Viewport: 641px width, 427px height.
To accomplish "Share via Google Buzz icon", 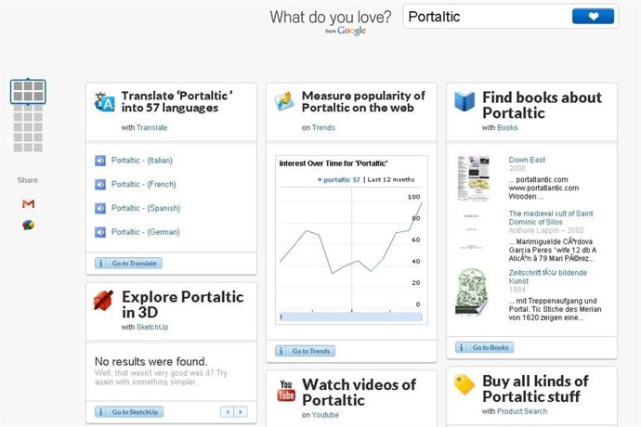I will (x=28, y=225).
